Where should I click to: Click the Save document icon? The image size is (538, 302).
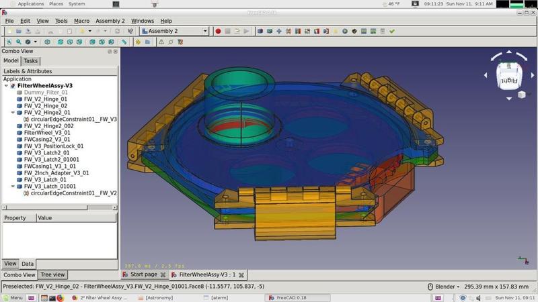click(x=28, y=31)
